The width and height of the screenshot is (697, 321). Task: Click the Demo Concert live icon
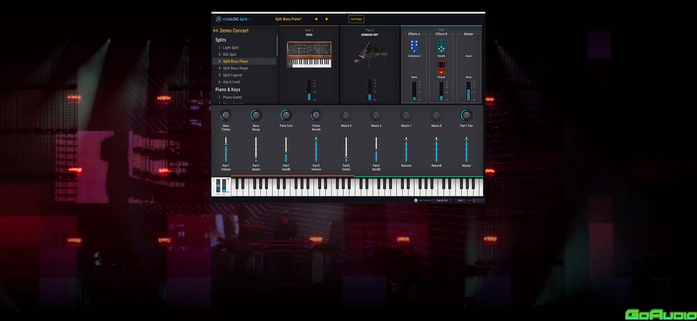click(216, 31)
